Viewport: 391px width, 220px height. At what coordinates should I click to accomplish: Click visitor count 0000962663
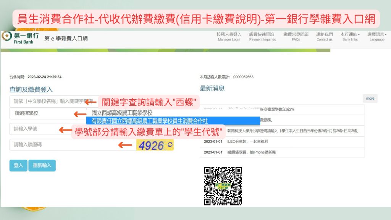tap(243, 77)
